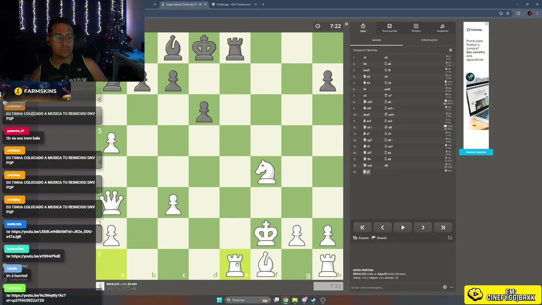
Task: Click the browser profile avatar icon
Action: click(x=530, y=13)
